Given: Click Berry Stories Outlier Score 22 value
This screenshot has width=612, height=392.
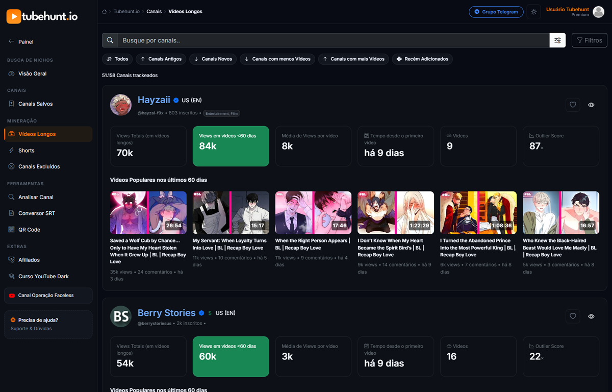Looking at the screenshot, I should point(537,356).
